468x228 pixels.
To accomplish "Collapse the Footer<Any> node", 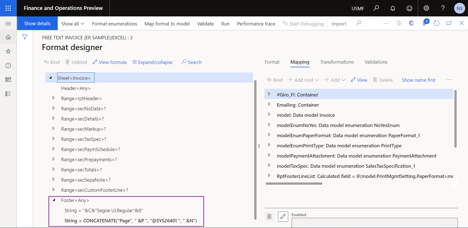I will pyautogui.click(x=54, y=200).
